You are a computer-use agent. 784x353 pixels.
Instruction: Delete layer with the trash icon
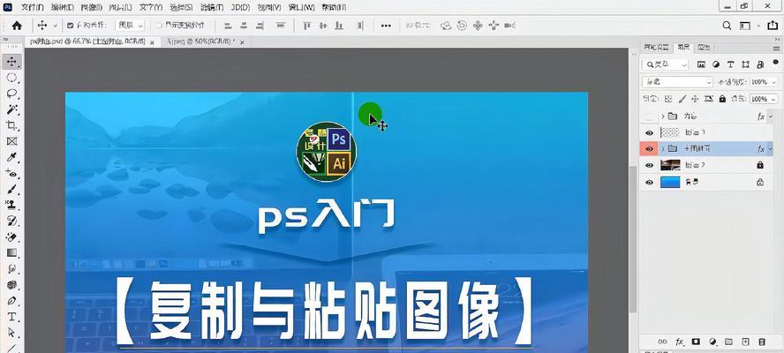(762, 342)
